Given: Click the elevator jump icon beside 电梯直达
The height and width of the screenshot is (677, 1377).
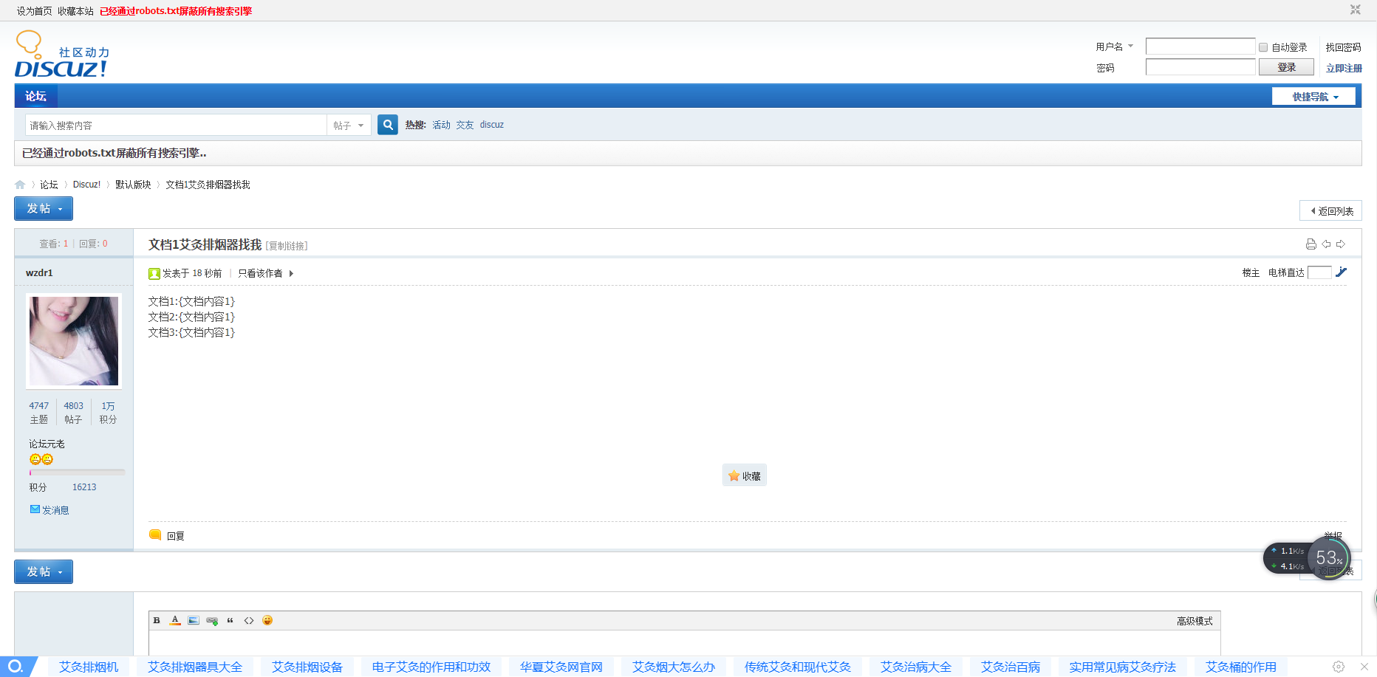Looking at the screenshot, I should point(1342,272).
